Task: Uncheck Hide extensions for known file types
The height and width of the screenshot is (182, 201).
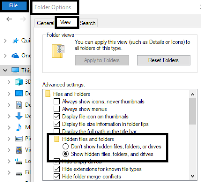Action: click(57, 169)
